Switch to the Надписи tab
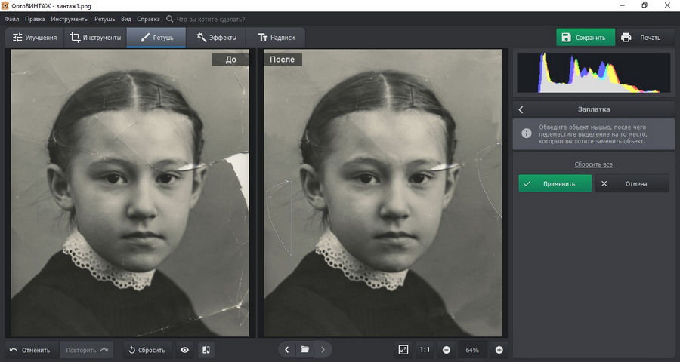This screenshot has height=362, width=680. click(x=276, y=38)
